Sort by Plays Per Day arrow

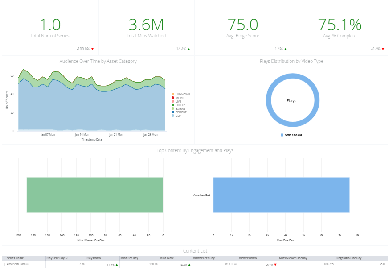pos(67,258)
